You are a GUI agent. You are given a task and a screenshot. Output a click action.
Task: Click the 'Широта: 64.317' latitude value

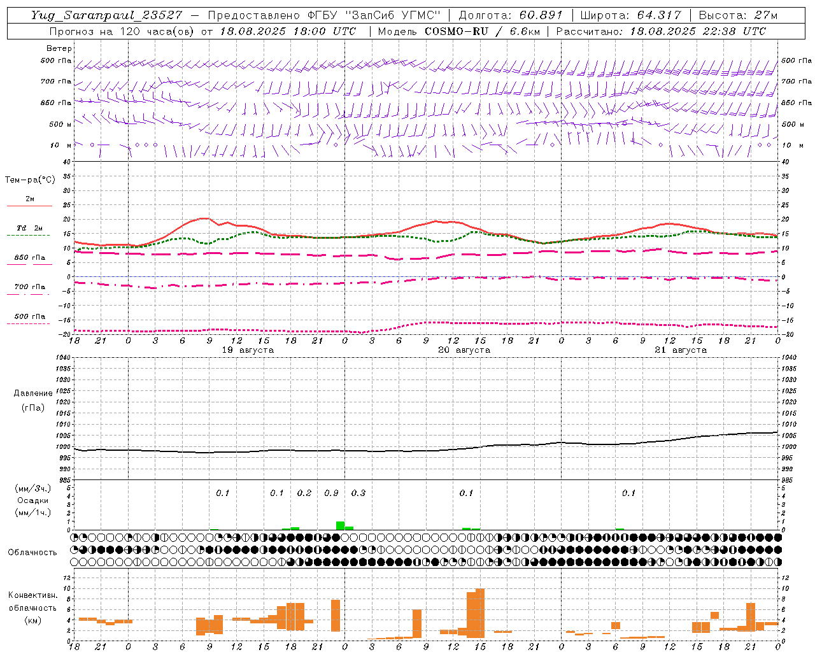630,15
